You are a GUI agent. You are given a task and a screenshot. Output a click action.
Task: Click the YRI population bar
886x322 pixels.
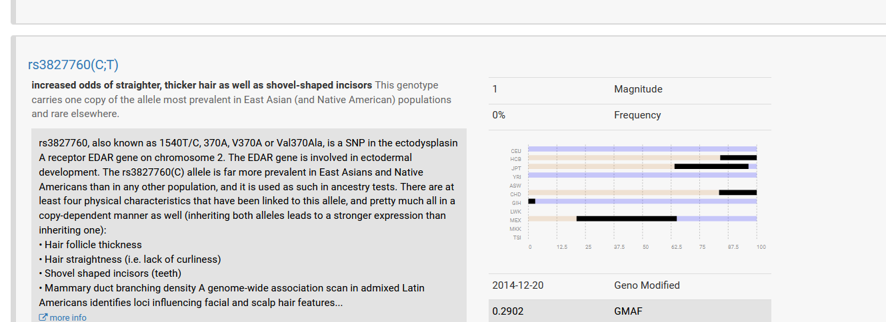642,175
